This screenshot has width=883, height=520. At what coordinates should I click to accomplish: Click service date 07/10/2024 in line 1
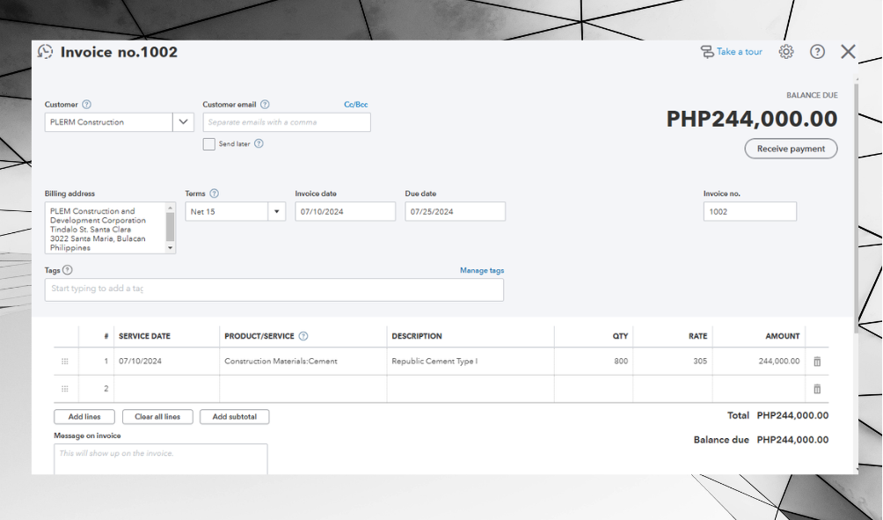[167, 362]
